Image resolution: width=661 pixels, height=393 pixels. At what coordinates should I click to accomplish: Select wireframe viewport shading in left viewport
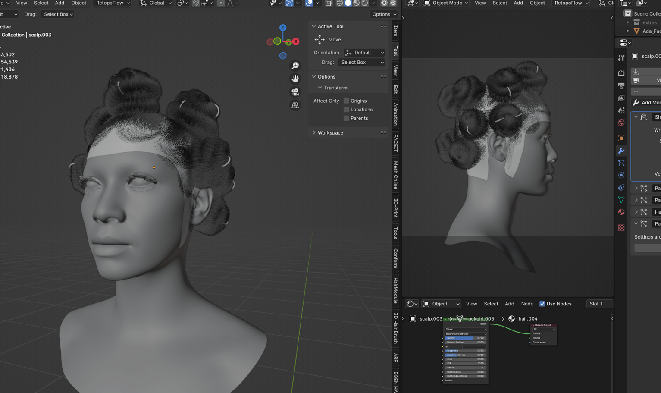click(x=340, y=3)
